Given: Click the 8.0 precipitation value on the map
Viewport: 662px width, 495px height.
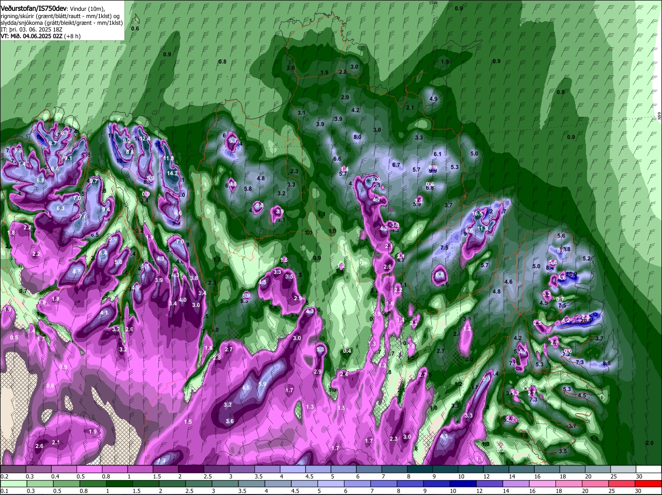Looking at the screenshot, I should 357,137.
